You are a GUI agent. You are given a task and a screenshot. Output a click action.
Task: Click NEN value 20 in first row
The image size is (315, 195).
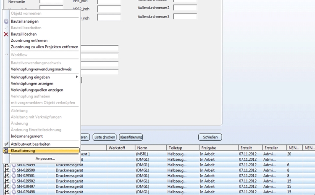(289, 154)
